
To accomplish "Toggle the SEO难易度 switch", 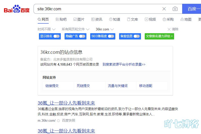I will pyautogui.click(x=111, y=36).
